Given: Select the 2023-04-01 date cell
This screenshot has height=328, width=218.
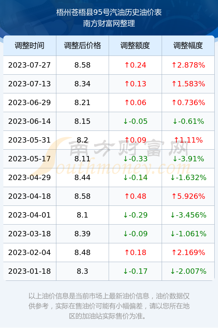Looking at the screenshot, I should tap(30, 215).
